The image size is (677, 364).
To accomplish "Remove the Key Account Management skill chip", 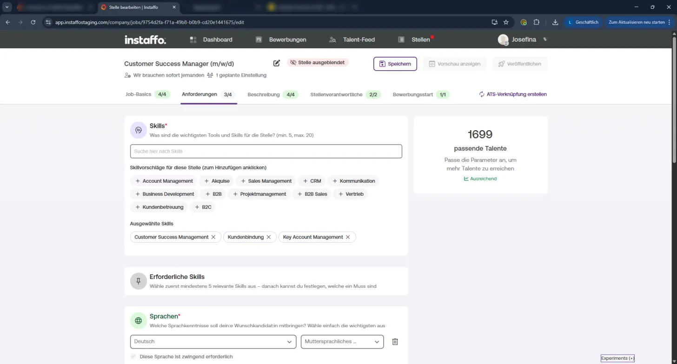I will [x=347, y=237].
